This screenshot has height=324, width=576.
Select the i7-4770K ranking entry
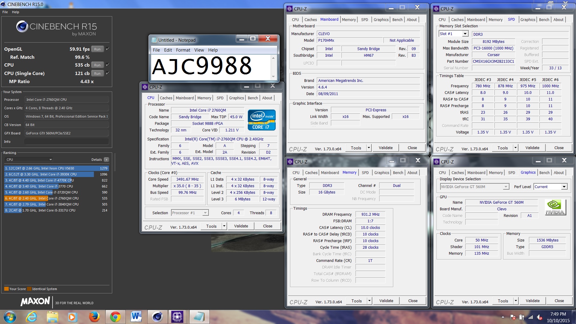tap(56, 180)
